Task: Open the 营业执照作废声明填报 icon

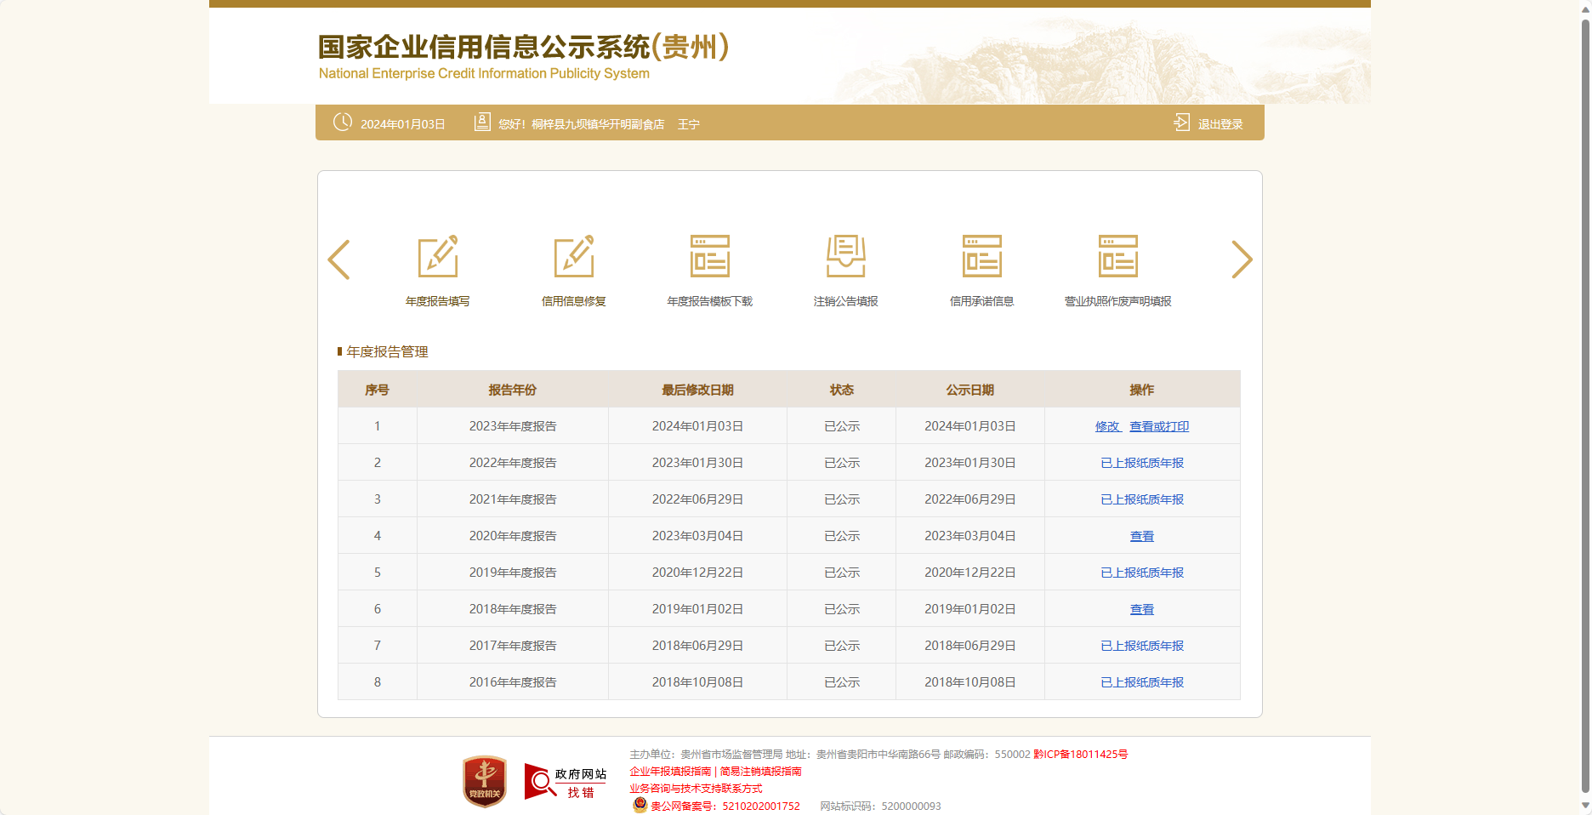Action: tap(1118, 256)
